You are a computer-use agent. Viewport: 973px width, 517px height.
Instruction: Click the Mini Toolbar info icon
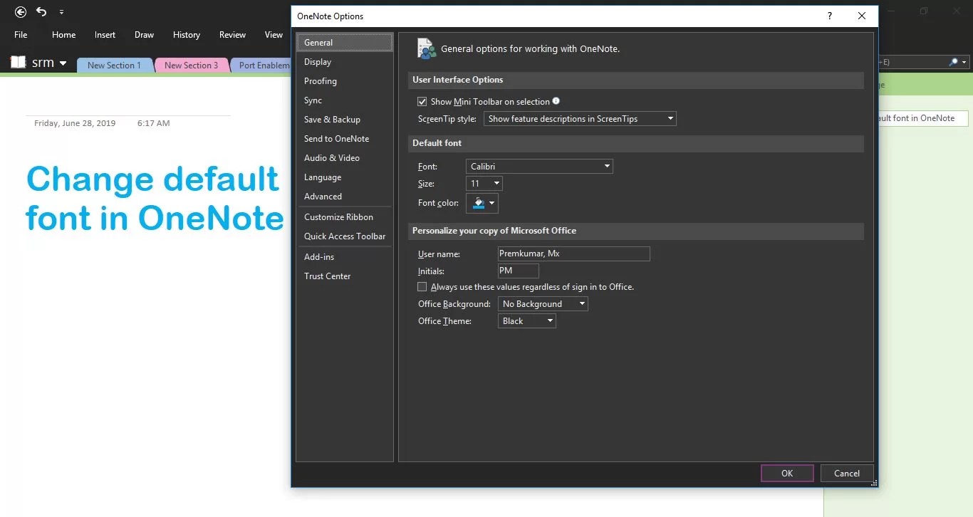(x=556, y=101)
